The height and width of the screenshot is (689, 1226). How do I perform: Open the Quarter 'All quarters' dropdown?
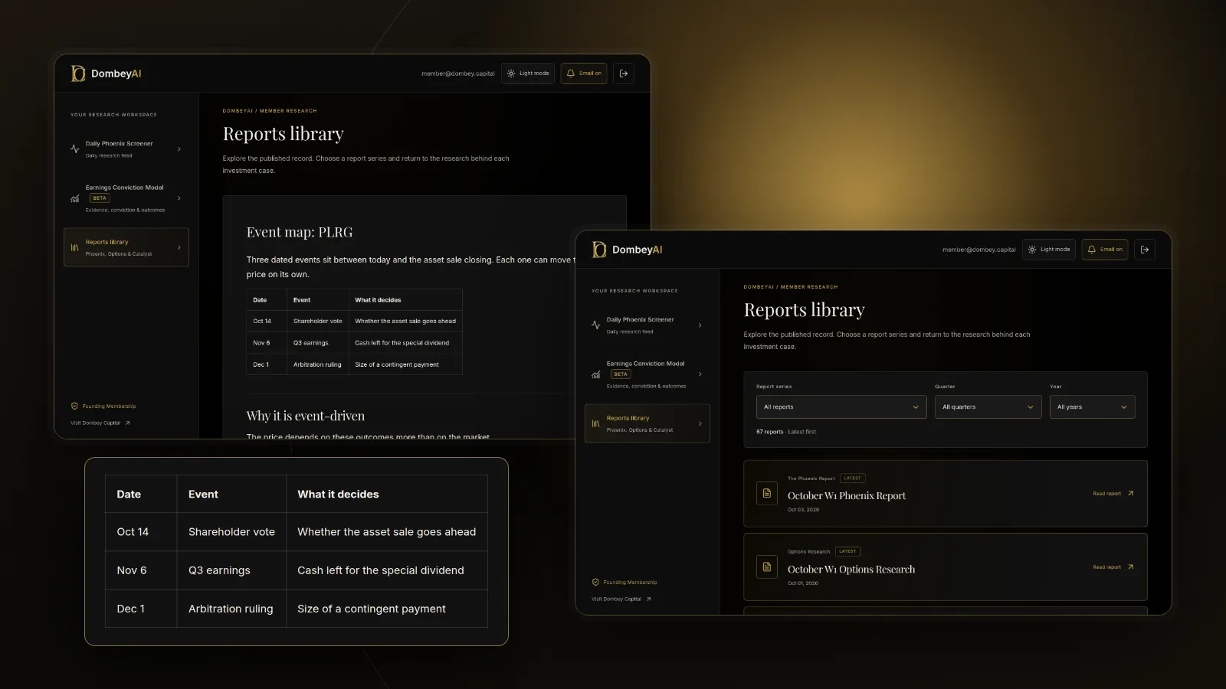(988, 407)
